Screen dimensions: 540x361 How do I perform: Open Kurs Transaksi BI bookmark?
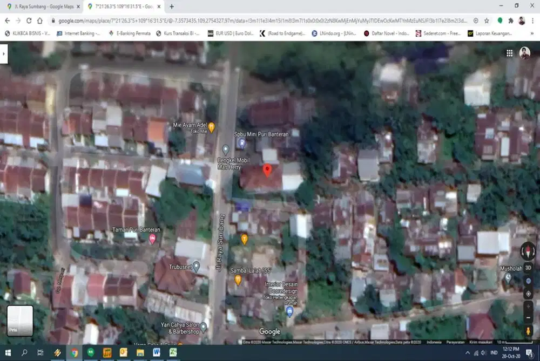pos(178,33)
